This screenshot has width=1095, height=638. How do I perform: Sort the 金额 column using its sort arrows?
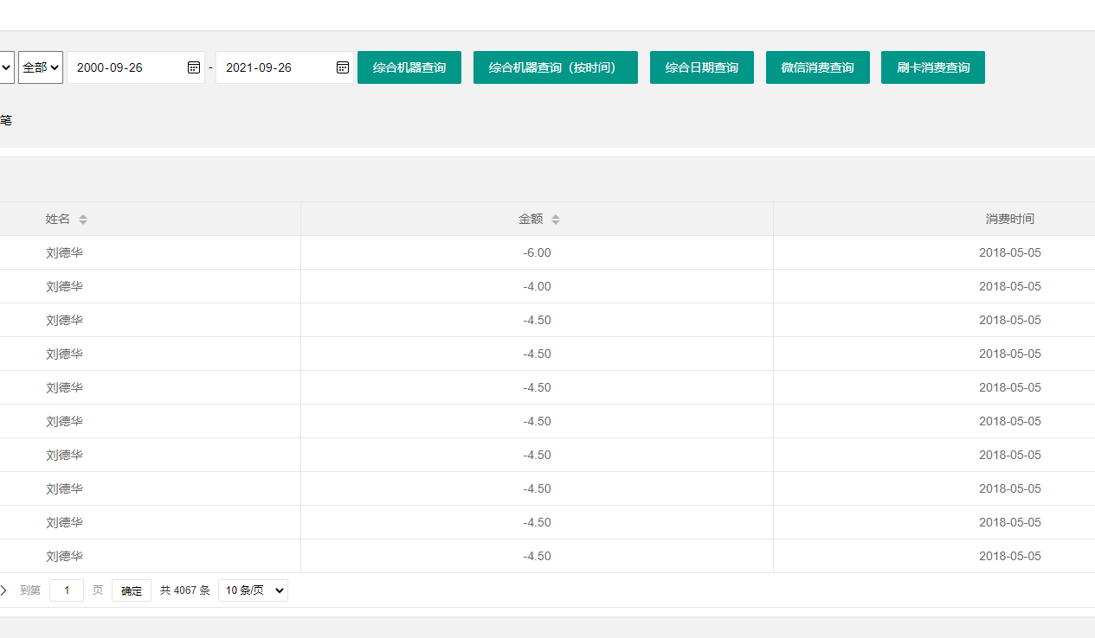click(x=556, y=220)
